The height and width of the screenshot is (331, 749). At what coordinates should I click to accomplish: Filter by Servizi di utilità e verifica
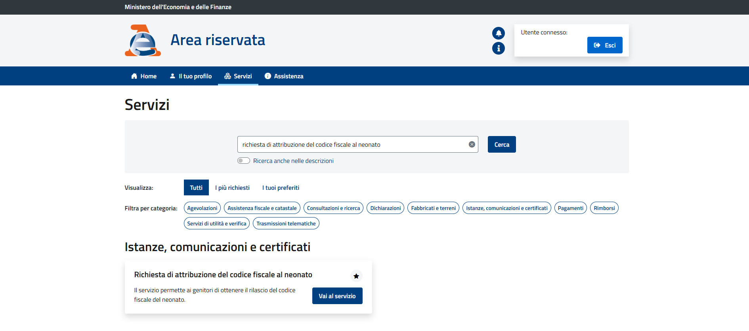[x=217, y=223]
